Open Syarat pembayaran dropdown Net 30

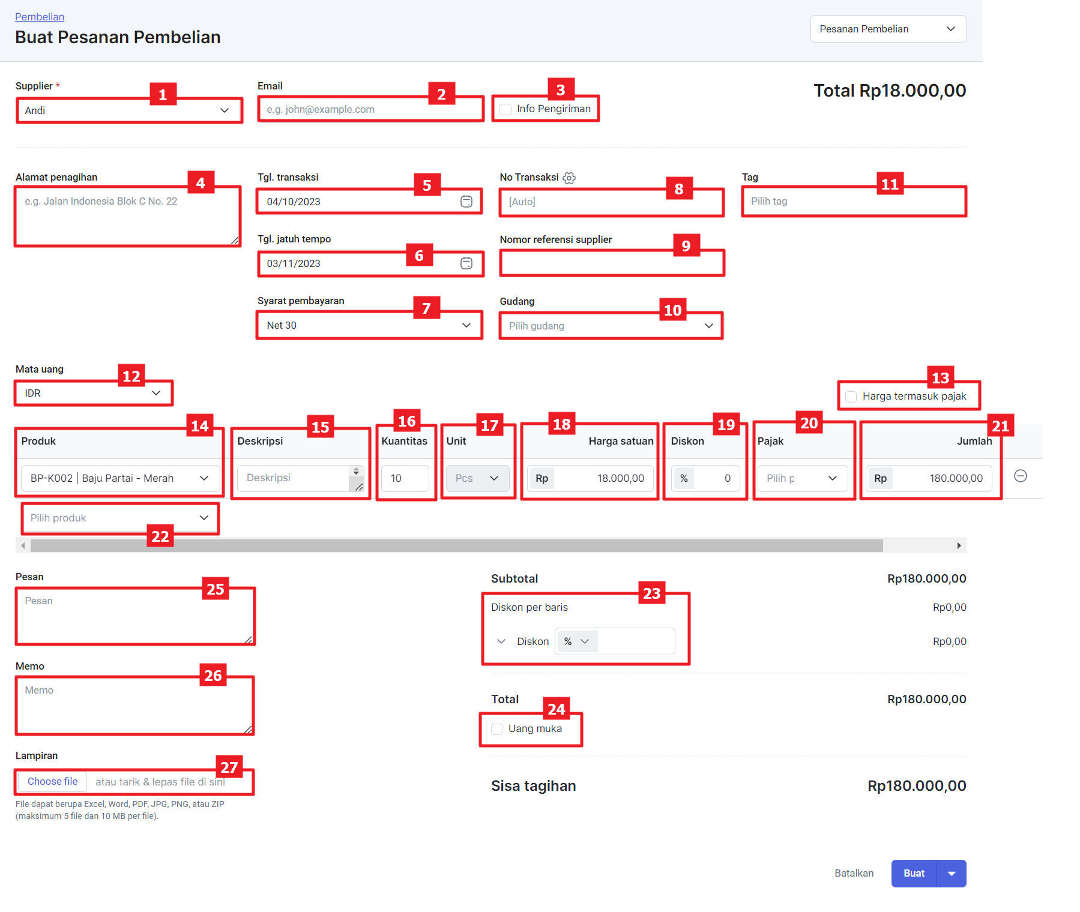pos(369,325)
